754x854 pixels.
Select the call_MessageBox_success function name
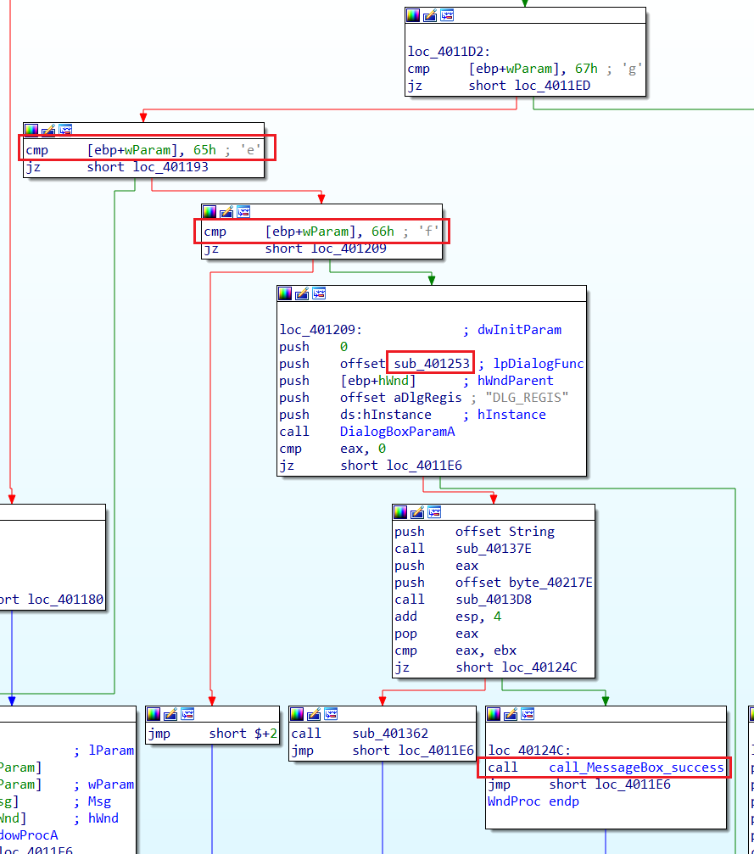click(x=636, y=767)
